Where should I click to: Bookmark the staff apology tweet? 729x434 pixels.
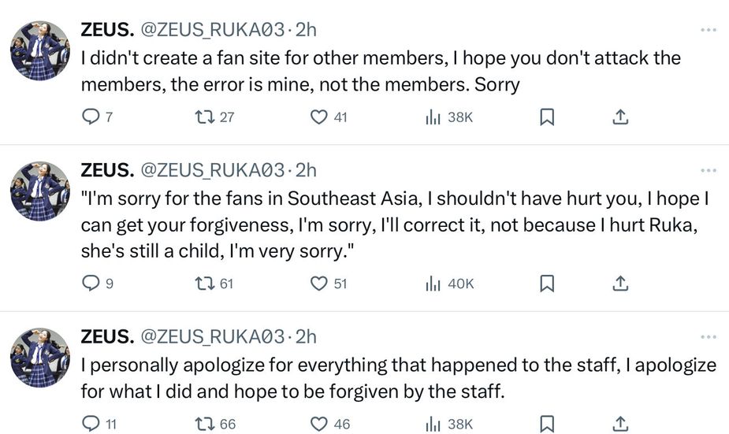click(x=546, y=424)
